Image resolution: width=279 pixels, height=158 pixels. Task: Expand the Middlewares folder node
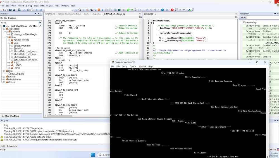coord(4,79)
